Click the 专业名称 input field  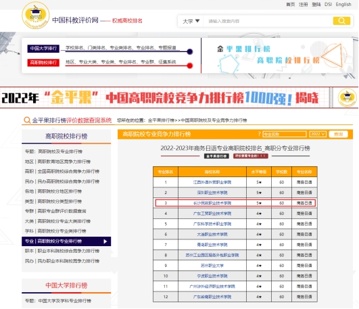pos(285,134)
